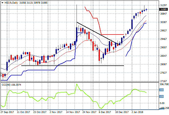Click price scale value 29927
Viewport: 169px width, 115px height.
point(163,31)
